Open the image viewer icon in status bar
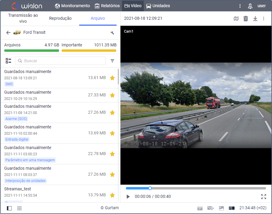Viewport: 272px width, 214px height. [221, 208]
